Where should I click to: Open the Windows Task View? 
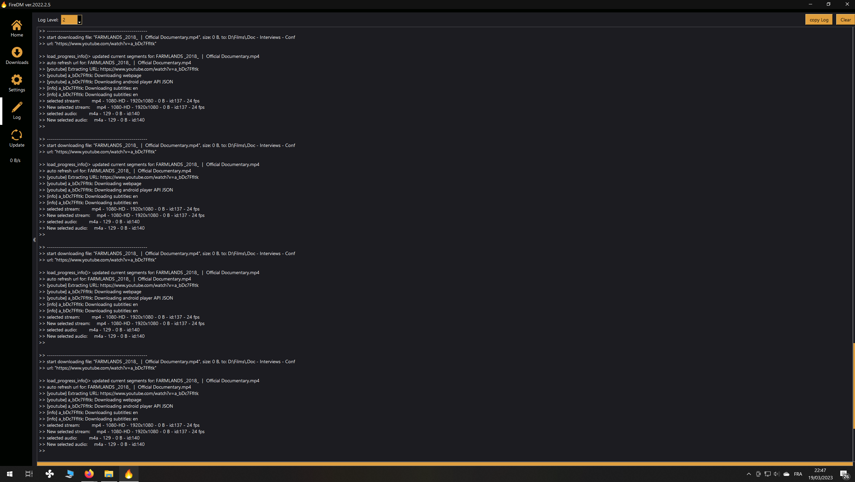29,474
